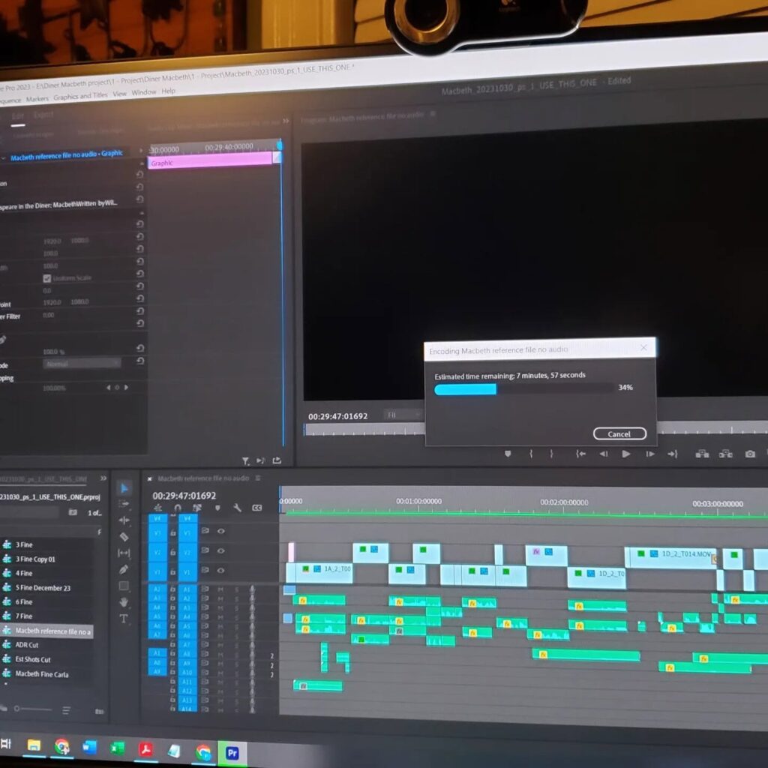Select the Rectangle tool

(124, 586)
